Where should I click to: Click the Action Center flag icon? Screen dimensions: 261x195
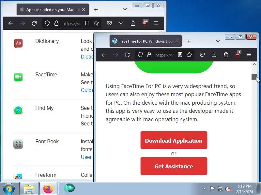pyautogui.click(x=212, y=189)
